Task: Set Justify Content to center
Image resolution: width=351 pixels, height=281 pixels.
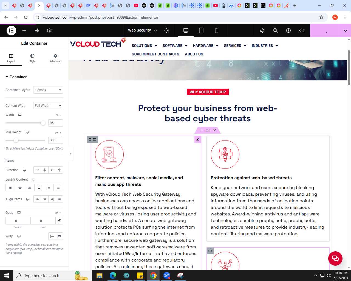Action: 20,188
